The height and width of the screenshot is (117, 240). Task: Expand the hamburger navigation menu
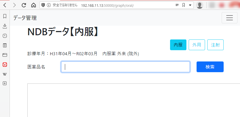tap(229, 18)
